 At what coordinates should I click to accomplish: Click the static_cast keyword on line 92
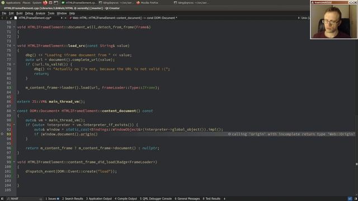[78, 130]
